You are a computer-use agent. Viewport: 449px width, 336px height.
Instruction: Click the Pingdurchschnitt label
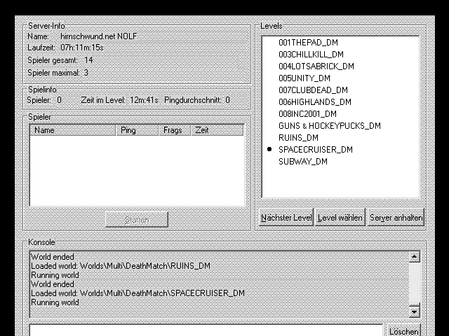point(193,100)
